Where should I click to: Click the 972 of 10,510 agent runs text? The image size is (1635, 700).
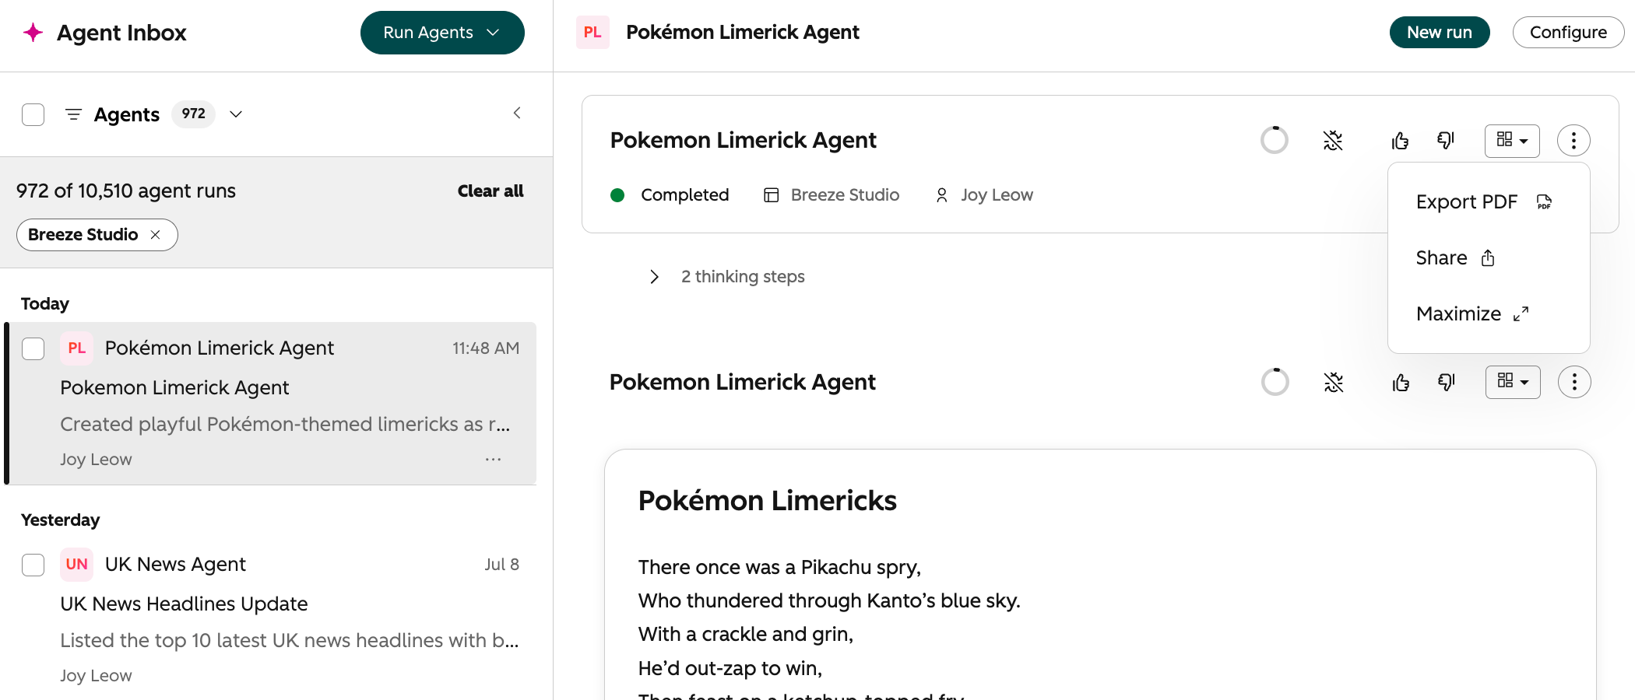click(x=126, y=191)
